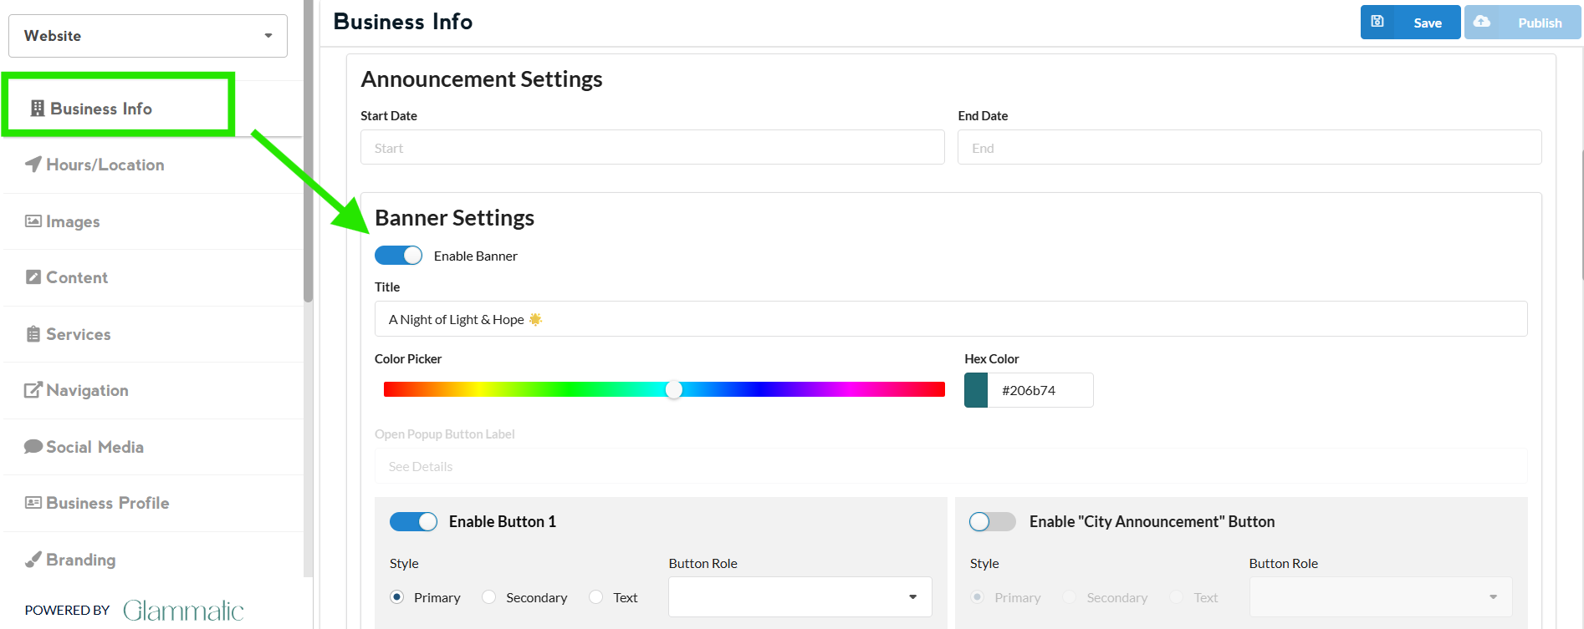Click the hue color picker slider handle

tap(674, 390)
